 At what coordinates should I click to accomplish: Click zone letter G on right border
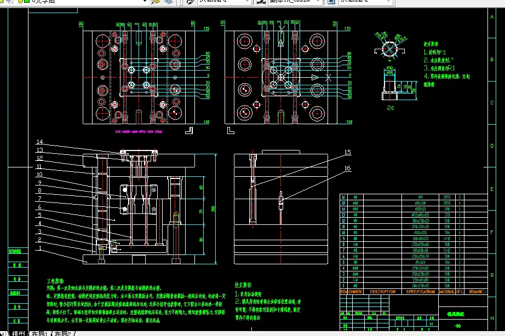click(x=492, y=275)
